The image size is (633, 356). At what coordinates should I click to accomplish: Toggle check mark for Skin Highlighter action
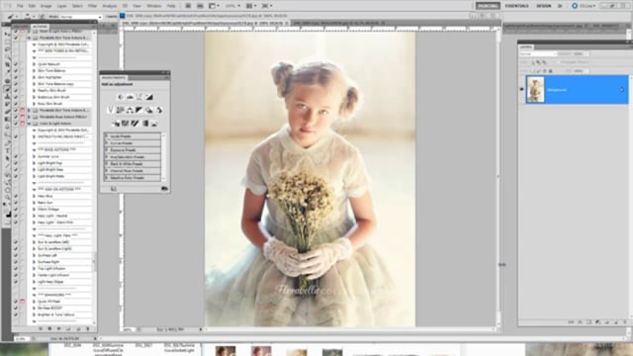pyautogui.click(x=16, y=77)
